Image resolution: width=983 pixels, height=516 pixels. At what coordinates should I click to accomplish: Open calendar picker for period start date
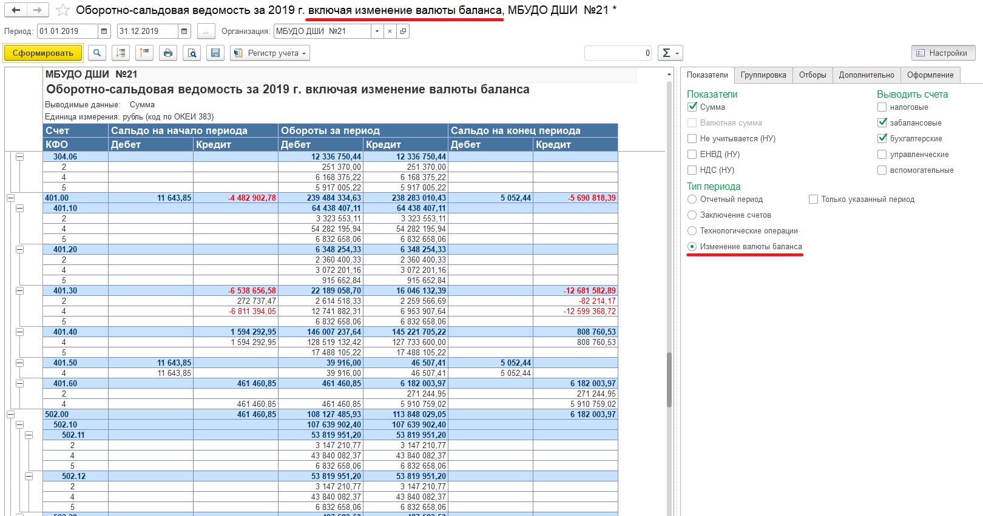coord(104,32)
